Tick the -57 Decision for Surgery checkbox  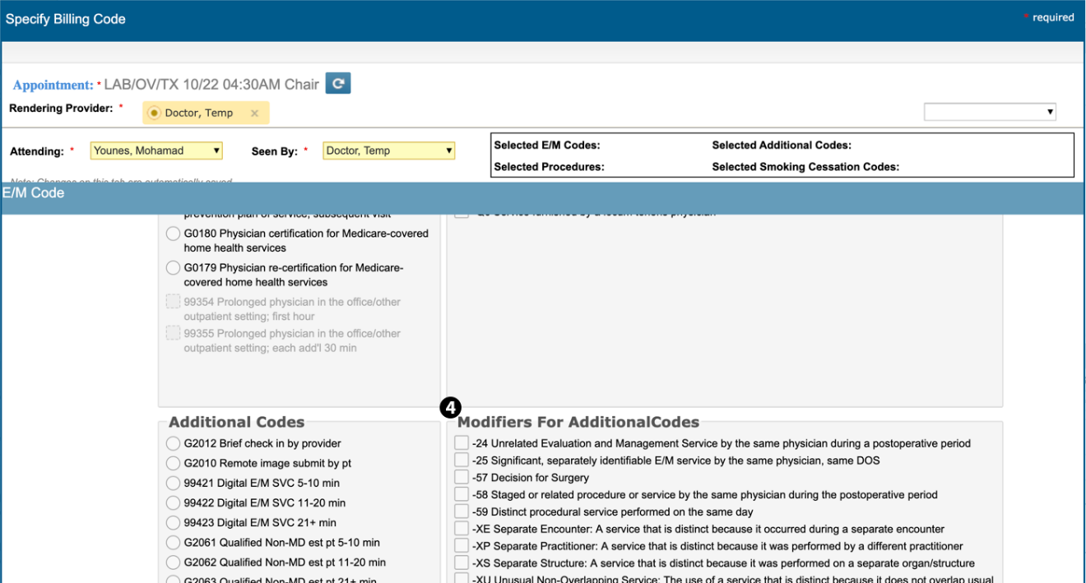click(x=462, y=478)
